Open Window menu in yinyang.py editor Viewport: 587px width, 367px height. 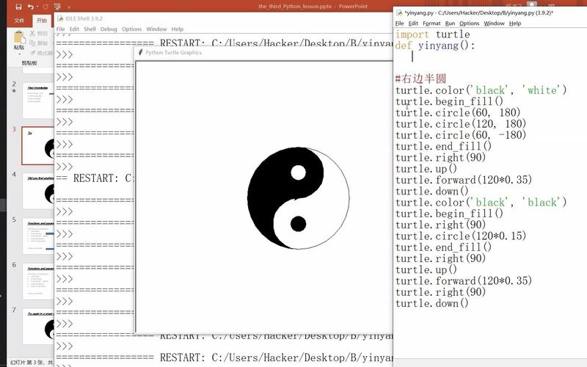click(x=494, y=23)
